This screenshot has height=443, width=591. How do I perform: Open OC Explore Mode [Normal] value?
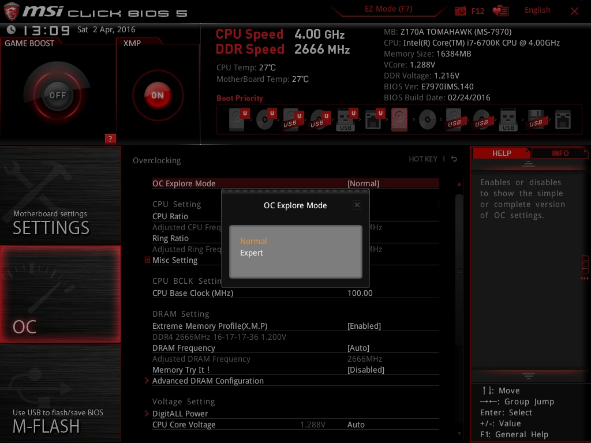(x=363, y=183)
